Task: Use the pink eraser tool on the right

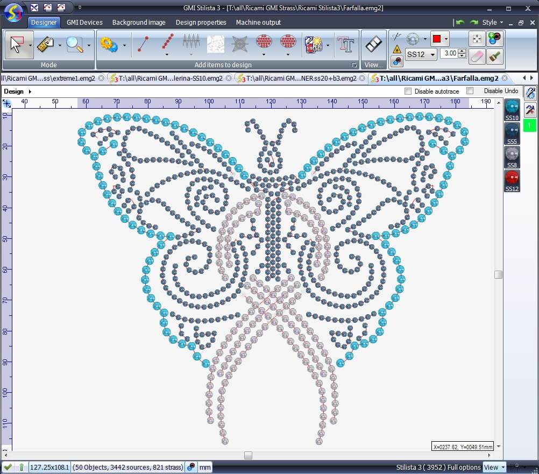Action: (477, 55)
